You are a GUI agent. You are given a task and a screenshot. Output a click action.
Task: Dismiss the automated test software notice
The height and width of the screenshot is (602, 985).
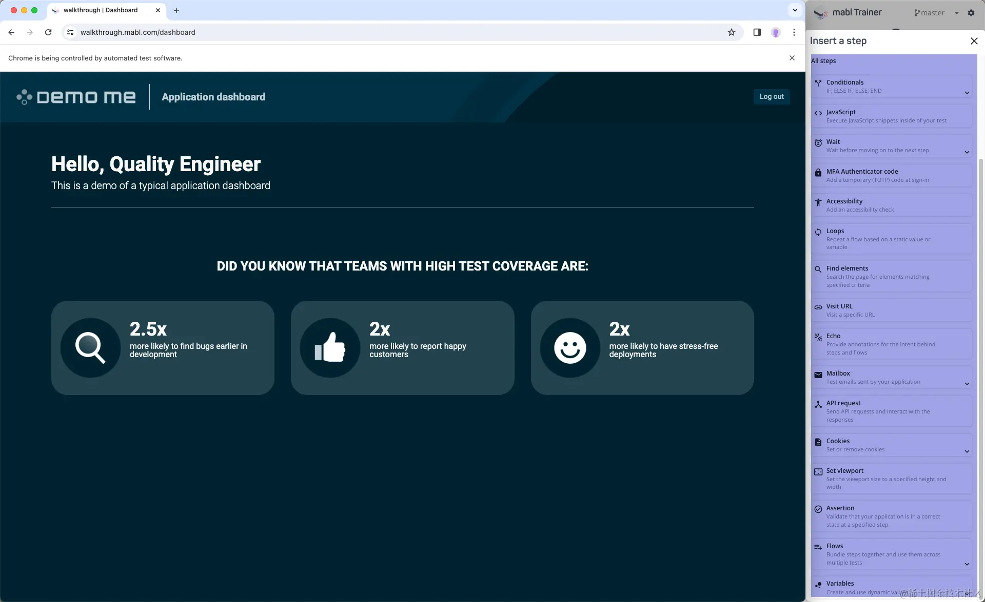[792, 58]
